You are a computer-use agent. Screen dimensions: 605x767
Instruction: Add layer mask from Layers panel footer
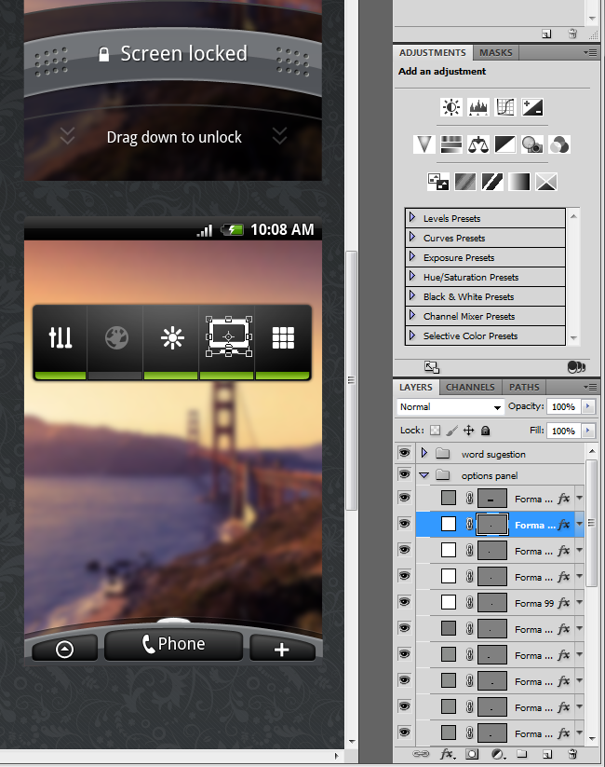click(x=472, y=753)
